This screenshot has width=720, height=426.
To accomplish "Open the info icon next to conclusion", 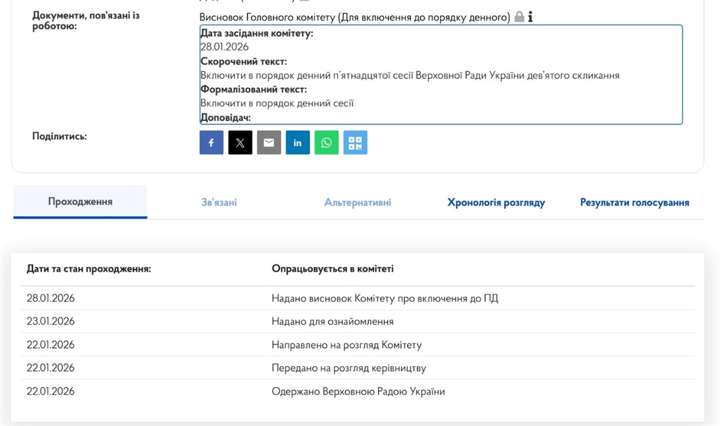I will (x=530, y=17).
